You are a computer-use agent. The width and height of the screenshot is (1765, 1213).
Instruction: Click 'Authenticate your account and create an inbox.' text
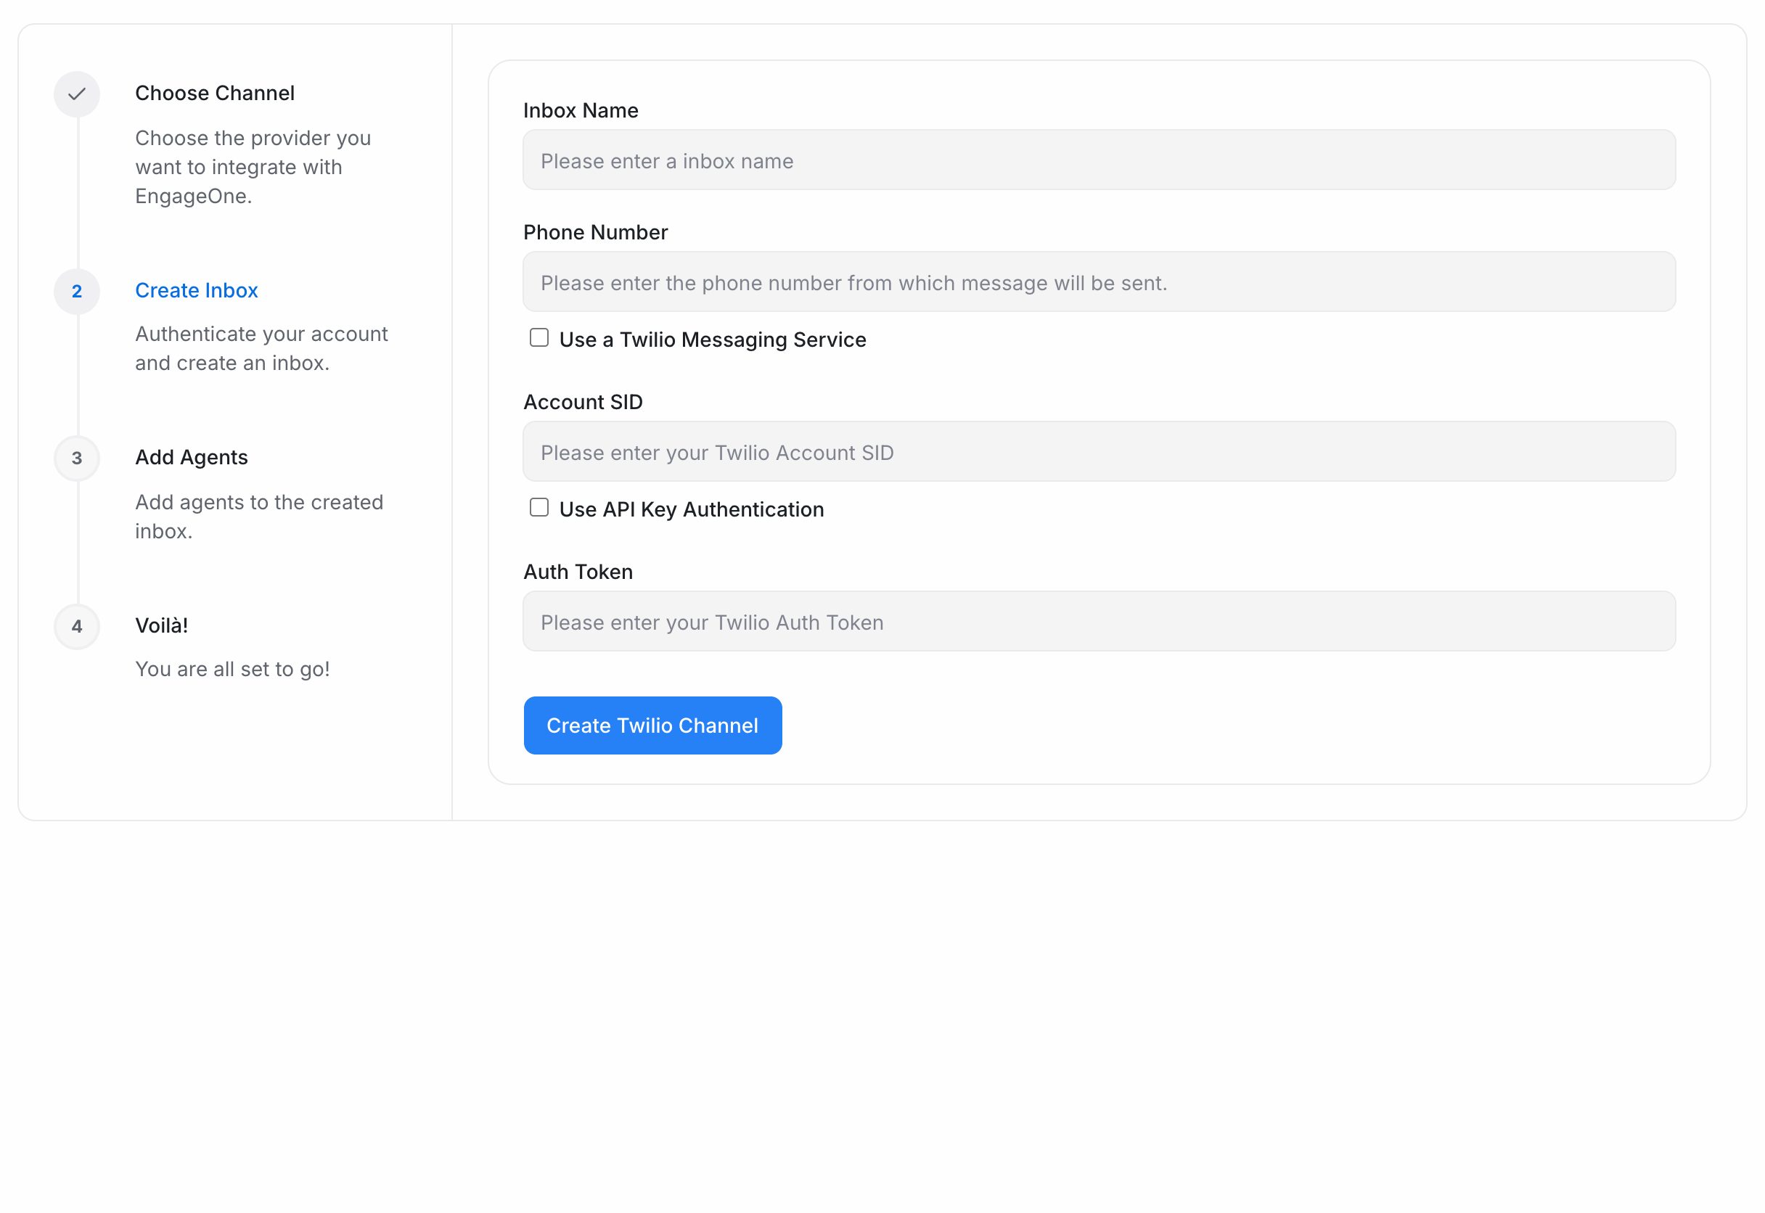pyautogui.click(x=261, y=348)
